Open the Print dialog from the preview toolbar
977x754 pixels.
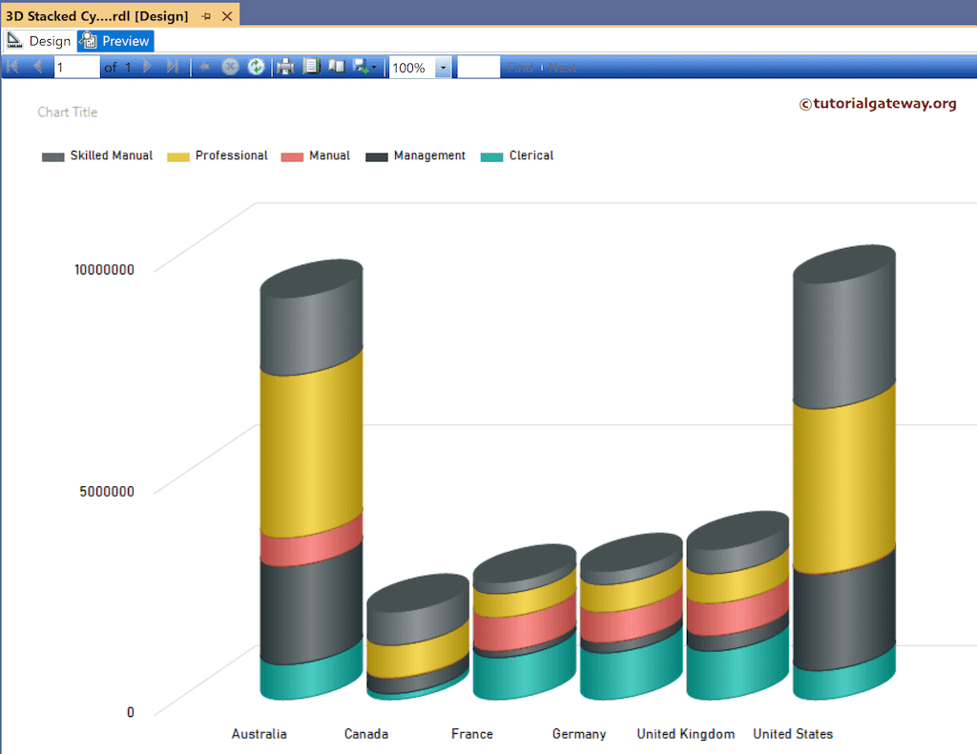(285, 67)
